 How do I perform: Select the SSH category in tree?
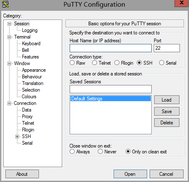[x=27, y=136]
